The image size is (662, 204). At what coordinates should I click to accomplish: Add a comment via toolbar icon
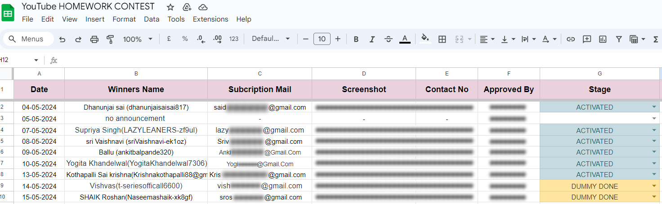tap(586, 39)
